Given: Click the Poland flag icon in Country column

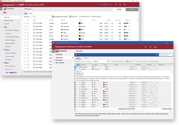Looking at the screenshot, I should (62, 23).
